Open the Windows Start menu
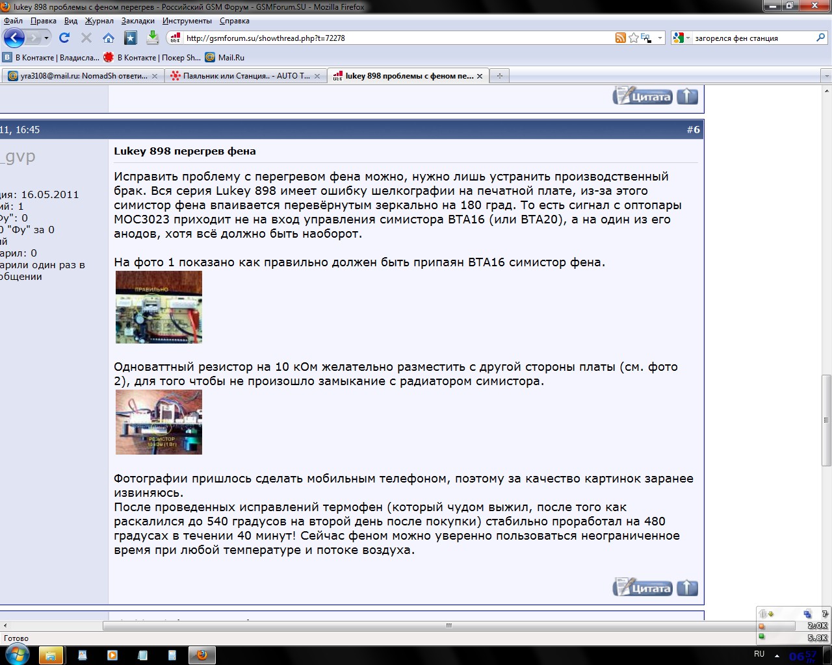 pos(18,655)
